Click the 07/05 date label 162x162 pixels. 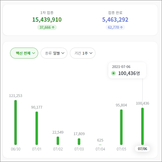(121, 149)
